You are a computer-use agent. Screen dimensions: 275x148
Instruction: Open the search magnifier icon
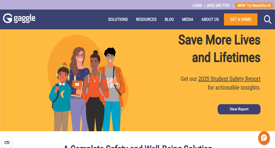268,19
